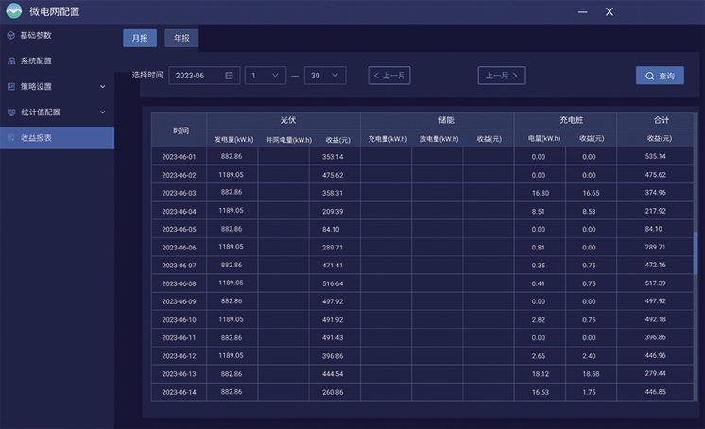Image resolution: width=705 pixels, height=429 pixels.
Task: Switch to 年报 tab
Action: [x=181, y=38]
